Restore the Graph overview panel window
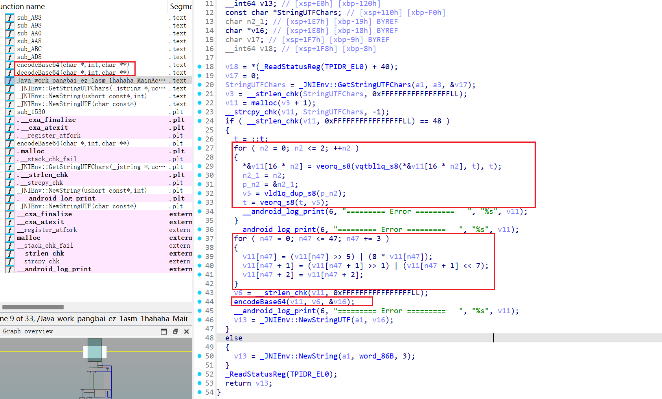Viewport: 662px width, 399px height. 175,331
